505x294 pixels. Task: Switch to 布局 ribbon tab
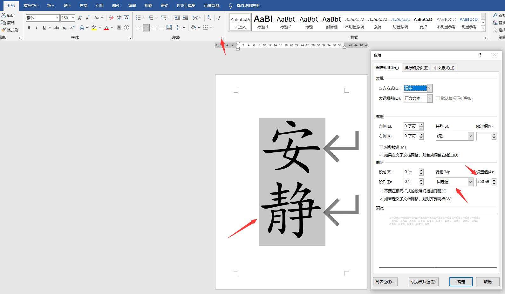83,6
